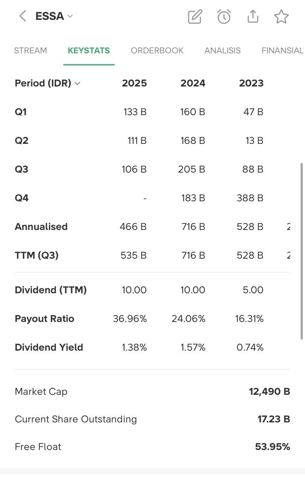Click the vertical scrollbar on right edge
The height and width of the screenshot is (482, 305).
[x=302, y=250]
